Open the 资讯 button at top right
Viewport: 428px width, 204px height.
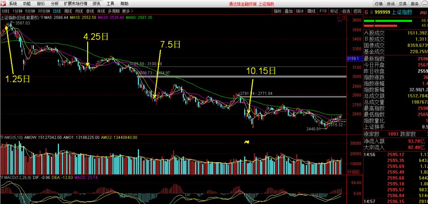tap(391, 4)
